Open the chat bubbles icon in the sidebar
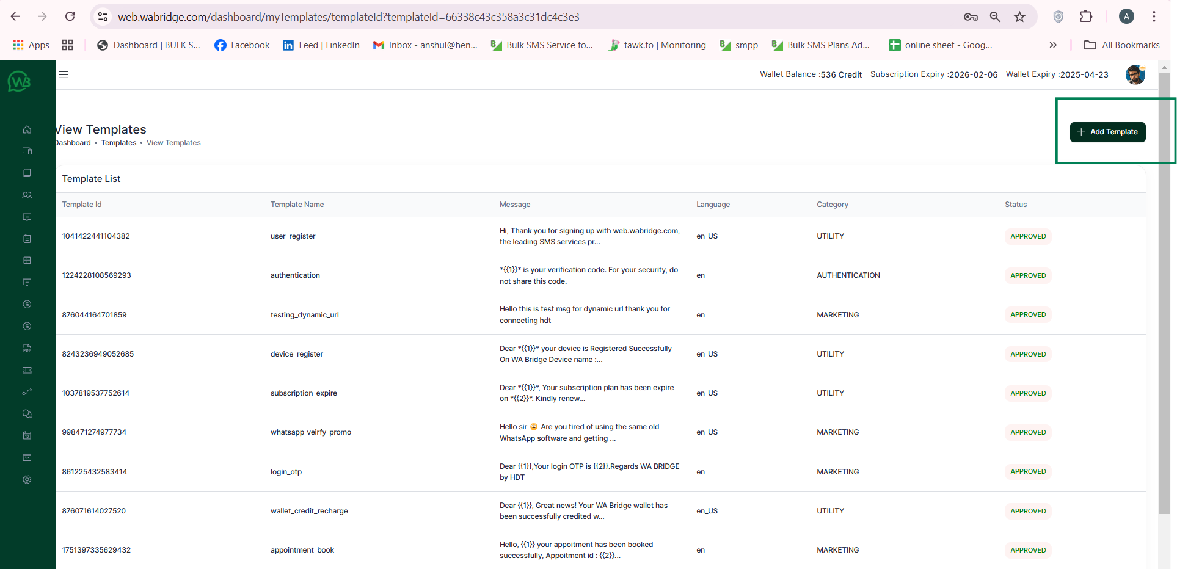Viewport: 1177px width, 569px height. pos(27,413)
